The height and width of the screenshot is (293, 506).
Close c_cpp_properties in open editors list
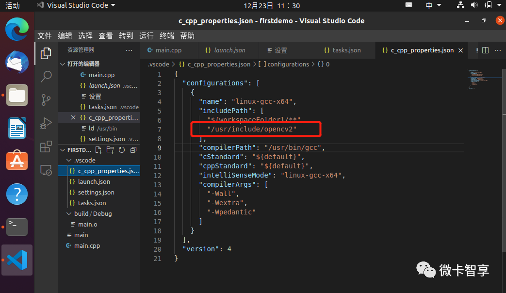tap(73, 117)
